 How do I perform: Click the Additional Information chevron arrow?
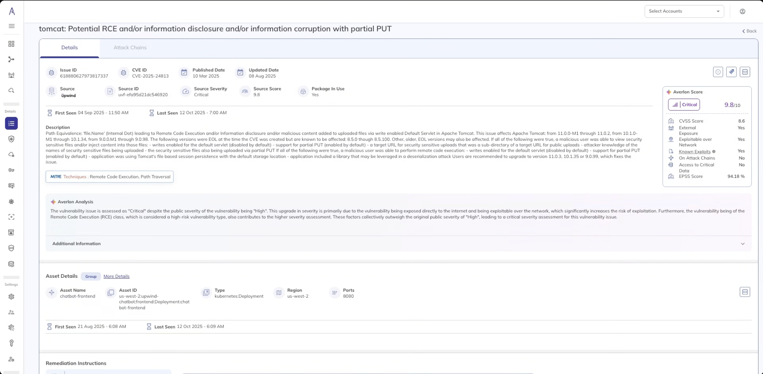pos(743,244)
